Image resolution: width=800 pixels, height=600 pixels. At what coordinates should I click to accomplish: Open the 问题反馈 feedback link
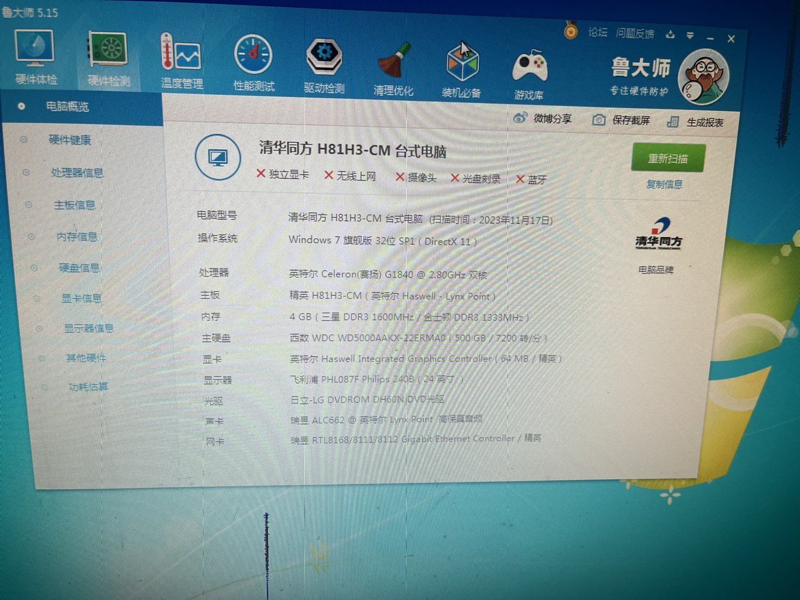click(635, 34)
